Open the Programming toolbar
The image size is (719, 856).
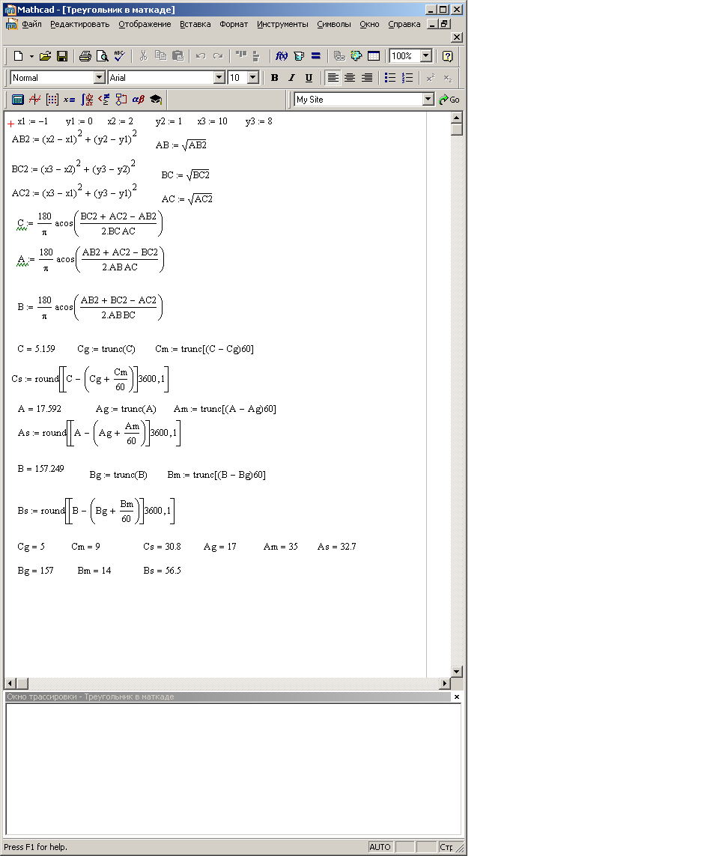(121, 100)
